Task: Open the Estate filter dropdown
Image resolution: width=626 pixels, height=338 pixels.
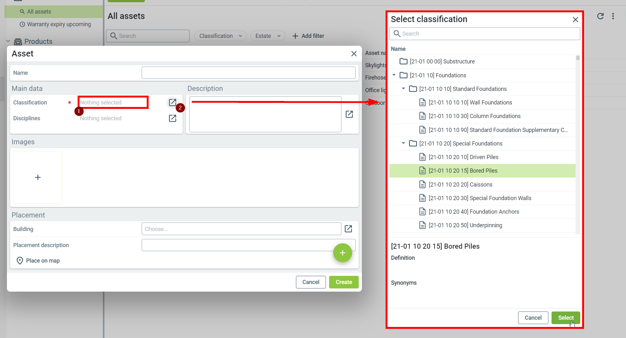Action: coord(268,36)
